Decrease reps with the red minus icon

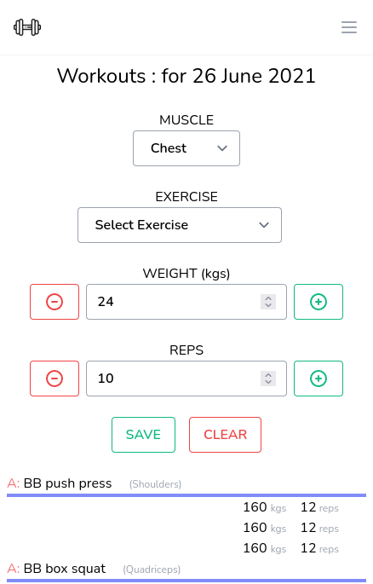[x=55, y=379]
